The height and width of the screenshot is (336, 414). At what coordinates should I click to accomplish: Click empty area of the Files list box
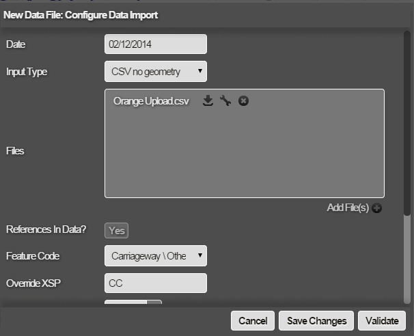pyautogui.click(x=244, y=157)
